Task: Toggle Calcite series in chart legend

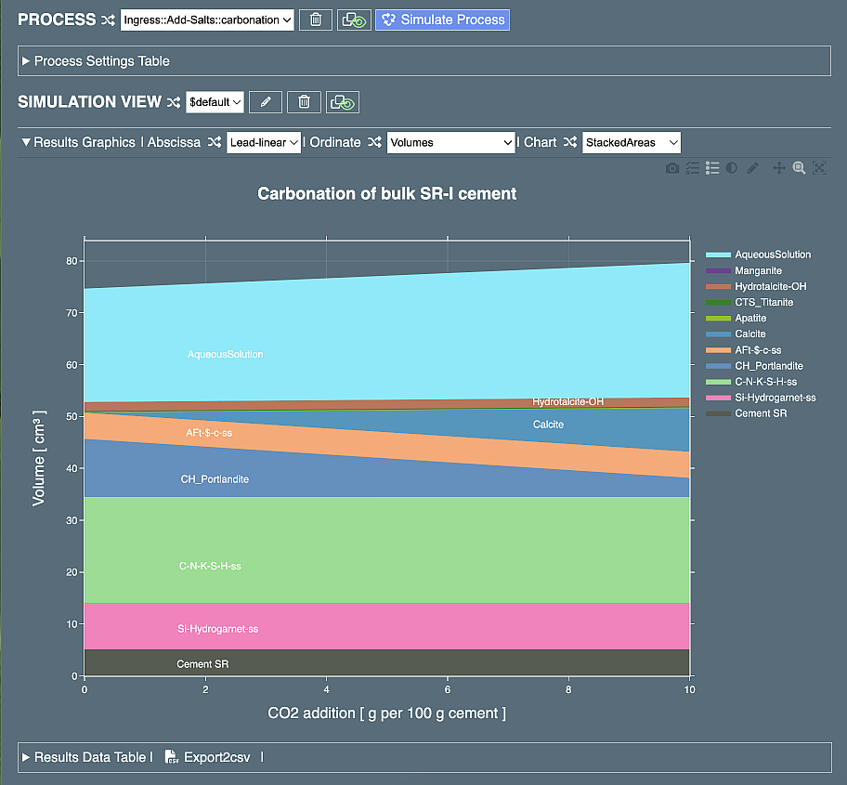Action: click(750, 334)
